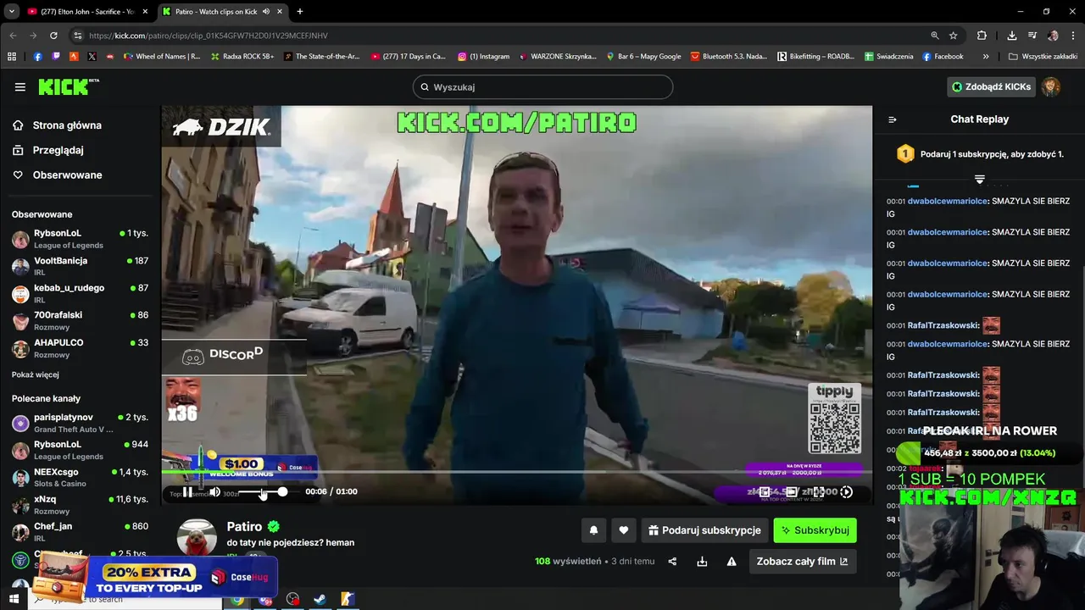This screenshot has width=1085, height=610.
Task: Open the hamburger sidebar menu
Action: point(19,86)
